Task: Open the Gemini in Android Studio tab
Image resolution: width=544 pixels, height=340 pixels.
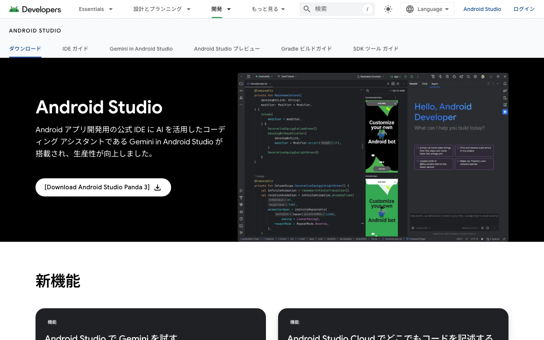Action: coord(141,49)
